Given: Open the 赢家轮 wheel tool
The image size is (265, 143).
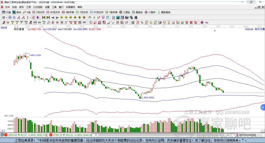Looking at the screenshot, I should click(137, 12).
